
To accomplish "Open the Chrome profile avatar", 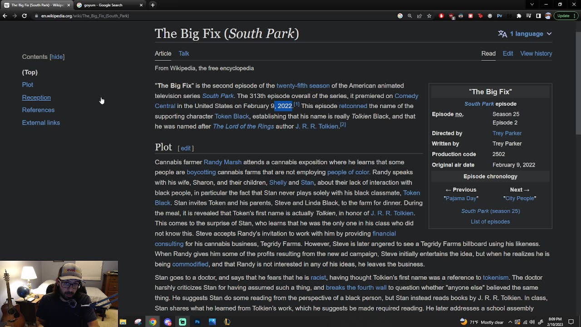I will 548,16.
